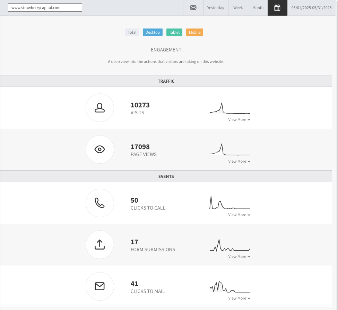Click the Clicks to Mail envelope icon
The height and width of the screenshot is (310, 338).
pyautogui.click(x=99, y=286)
